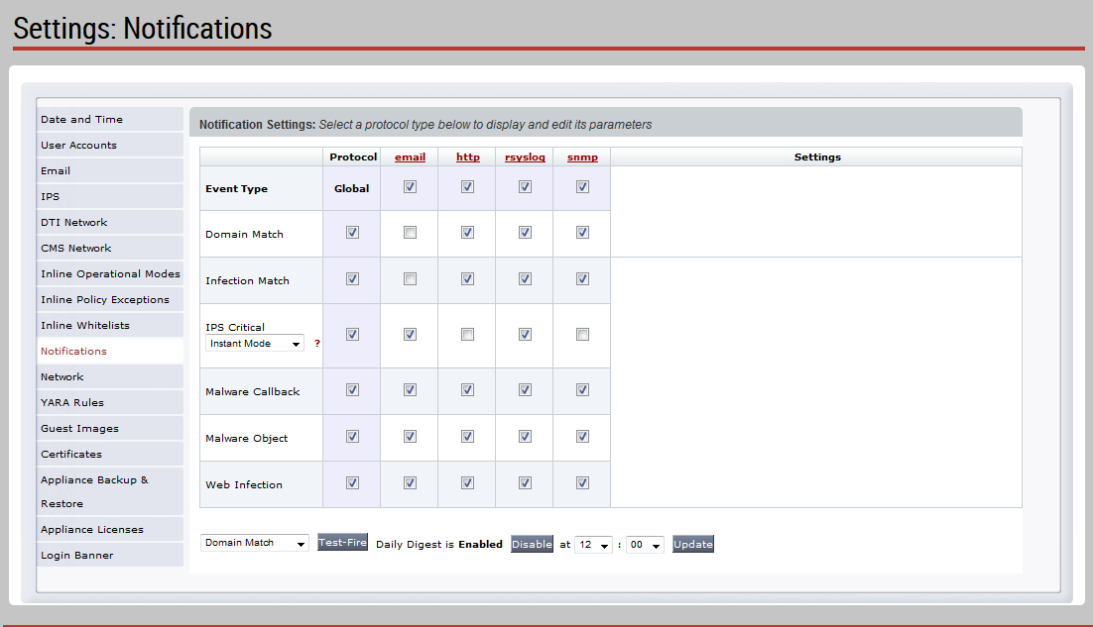Click the http protocol link
Viewport: 1093px width, 627px height.
click(468, 157)
